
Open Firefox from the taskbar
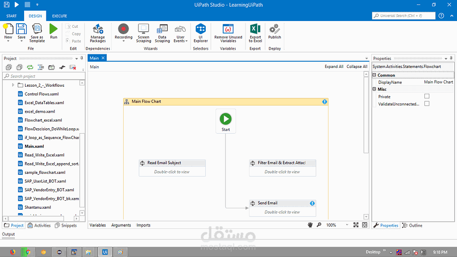coord(12,252)
